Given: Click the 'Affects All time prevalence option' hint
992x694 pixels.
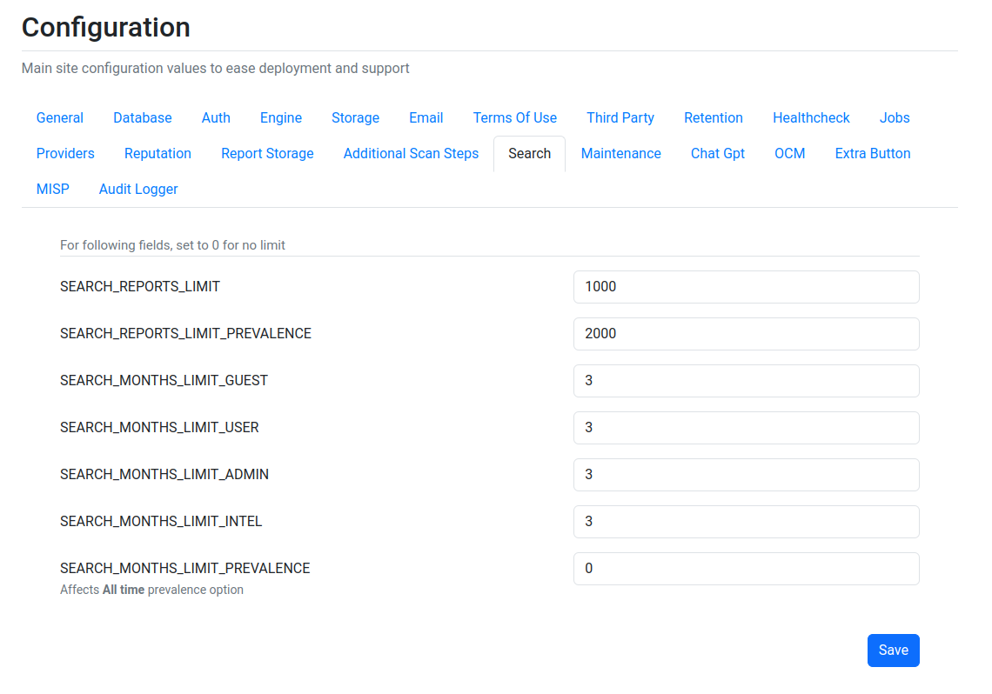Looking at the screenshot, I should pos(151,590).
